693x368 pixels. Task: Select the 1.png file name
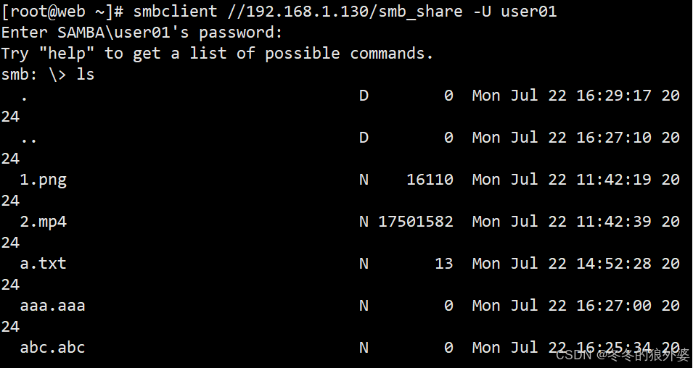click(x=44, y=180)
